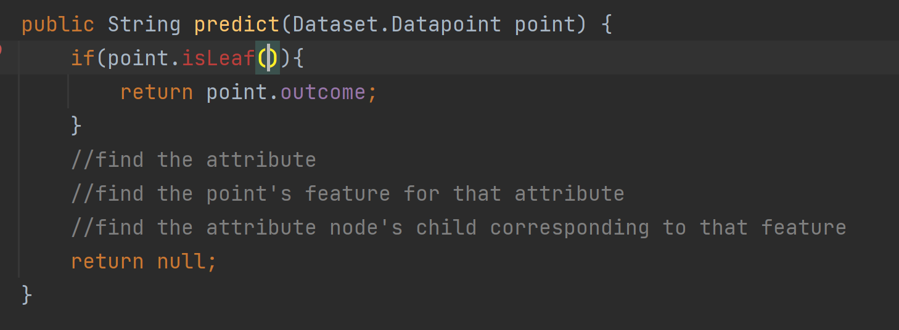Screen dimensions: 899x330
Task: Click the 'if' keyword
Action: pyautogui.click(x=83, y=58)
